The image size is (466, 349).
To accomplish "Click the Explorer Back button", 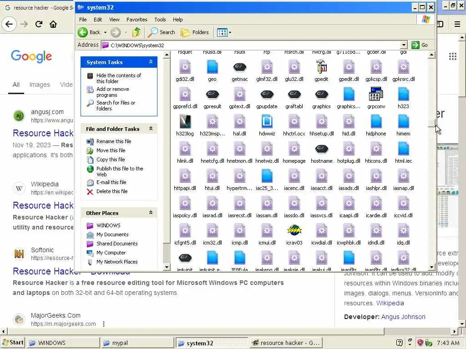I will (89, 32).
